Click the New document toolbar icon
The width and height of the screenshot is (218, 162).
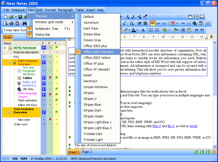click(x=5, y=17)
